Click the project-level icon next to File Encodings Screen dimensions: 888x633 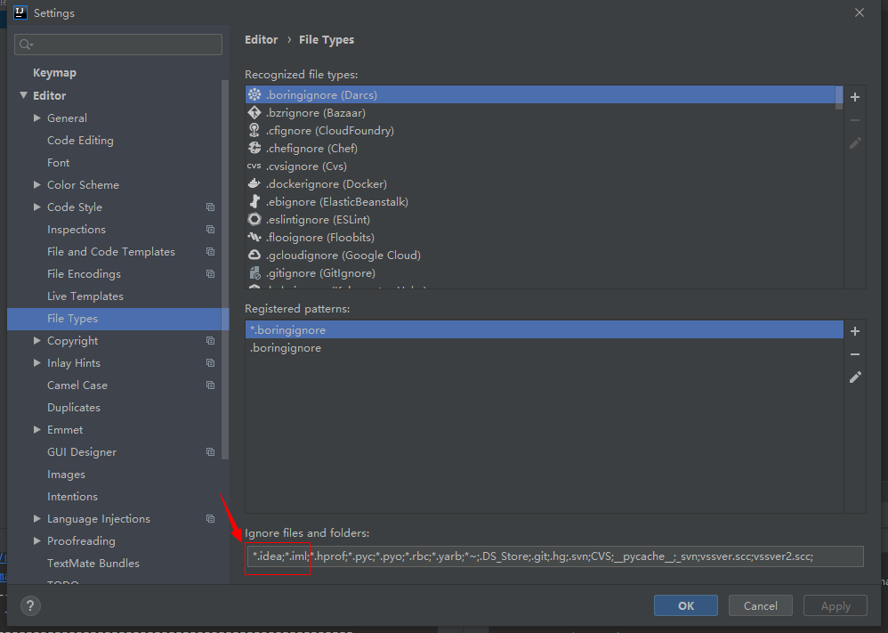click(211, 273)
